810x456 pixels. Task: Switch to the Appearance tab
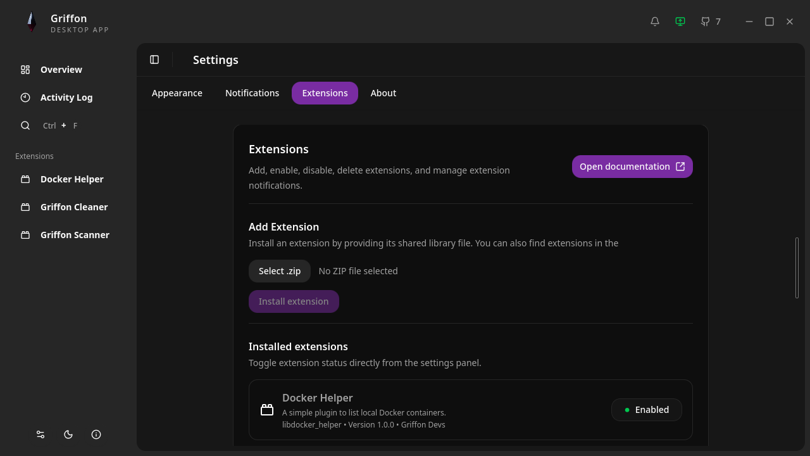177,93
